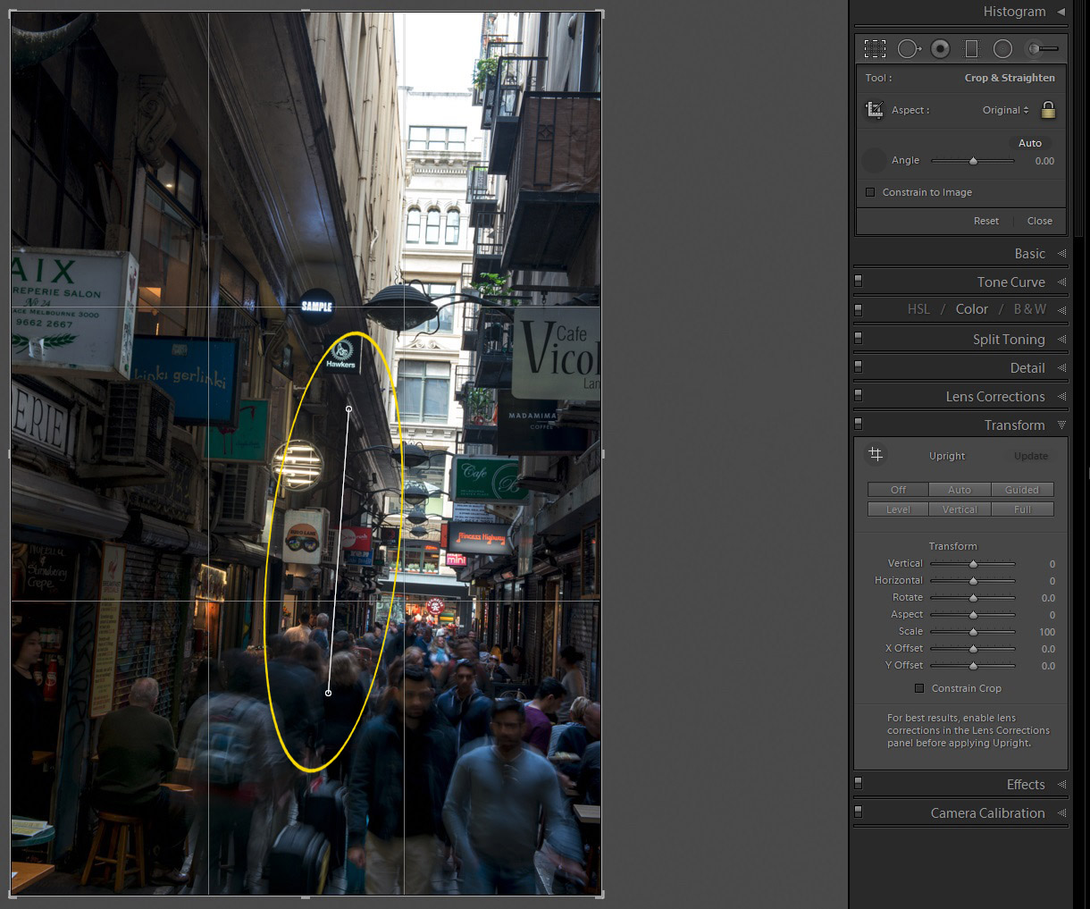
Task: Select the Adjustment Brush tool
Action: coord(1042,49)
